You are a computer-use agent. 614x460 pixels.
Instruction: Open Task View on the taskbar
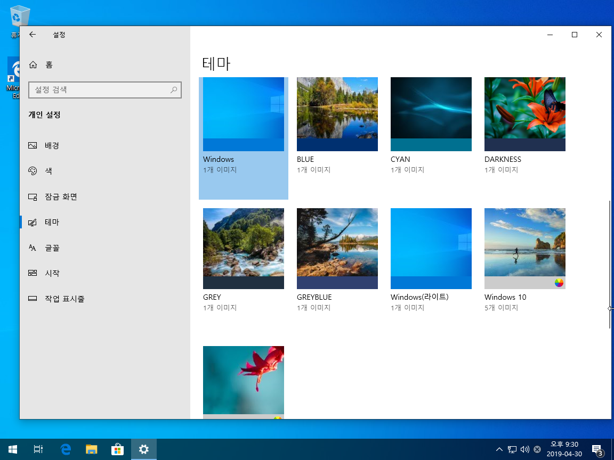38,449
